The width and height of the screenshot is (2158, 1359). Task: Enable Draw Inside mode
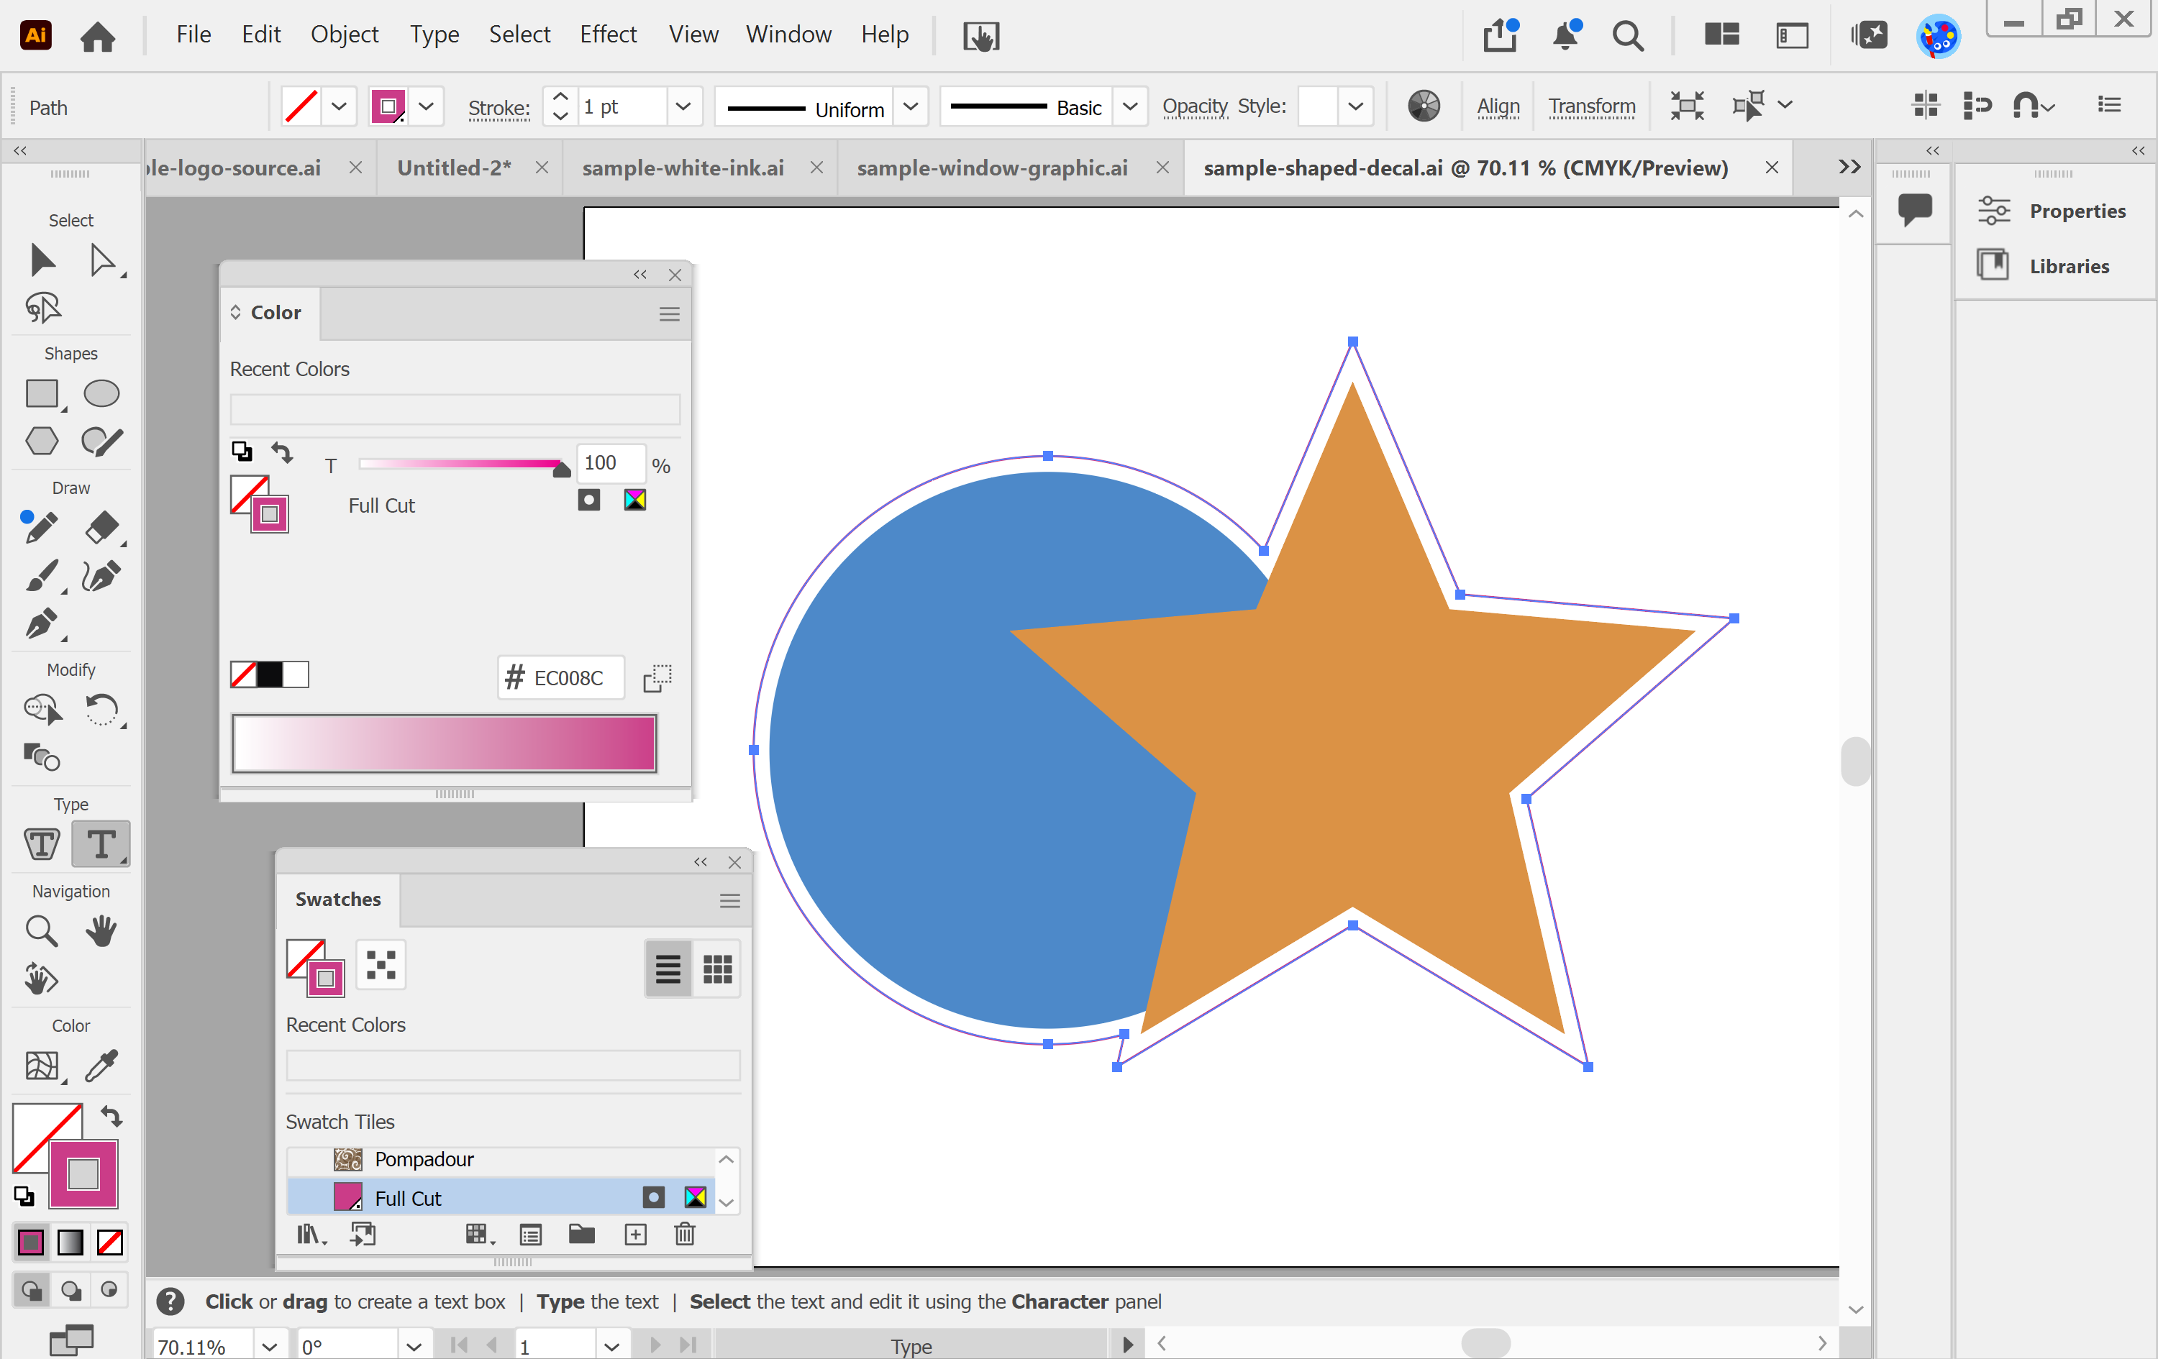[109, 1290]
